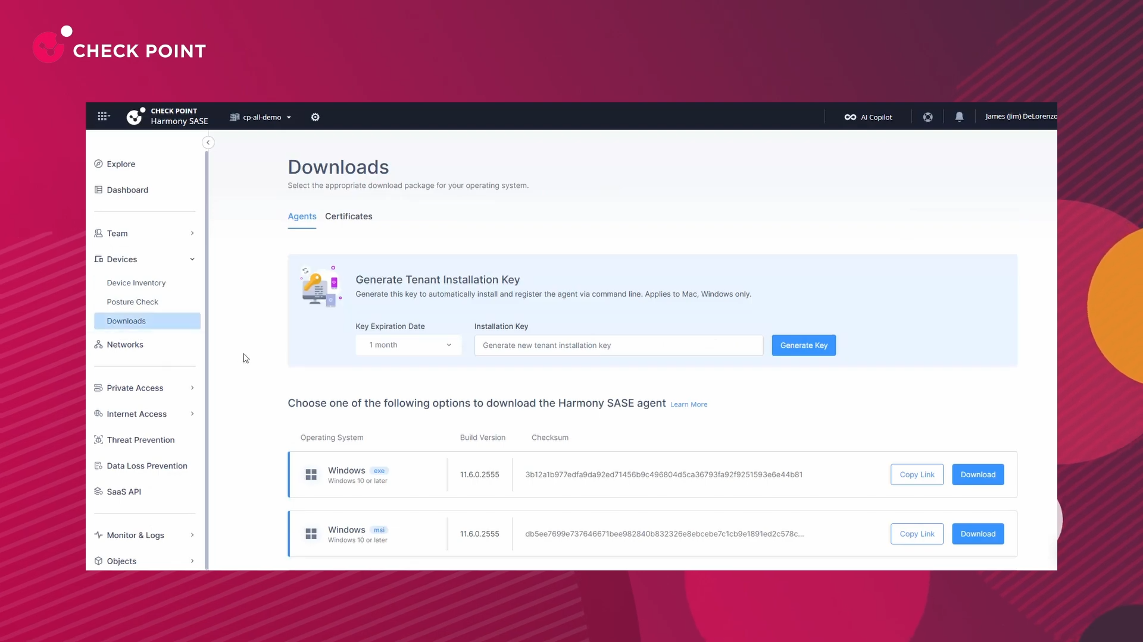
Task: Collapse the Devices section chevron
Action: pyautogui.click(x=192, y=259)
